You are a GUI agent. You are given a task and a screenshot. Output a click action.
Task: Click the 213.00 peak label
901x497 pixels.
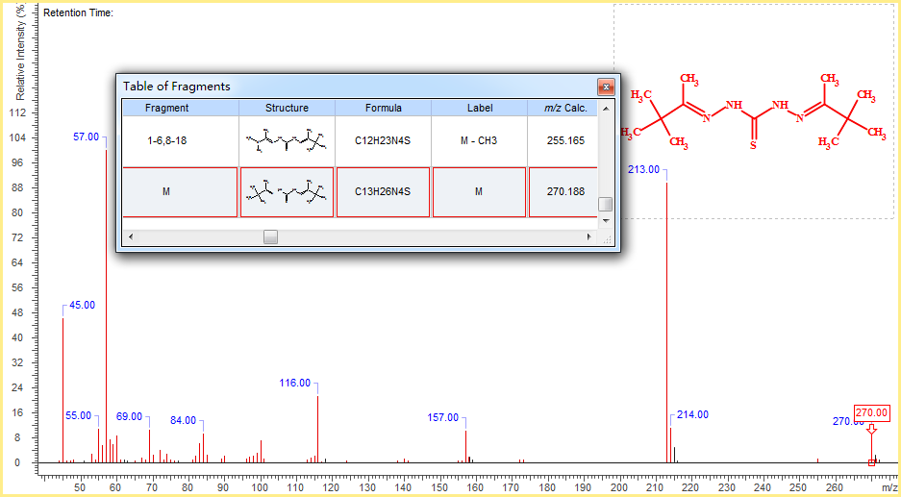tap(643, 169)
